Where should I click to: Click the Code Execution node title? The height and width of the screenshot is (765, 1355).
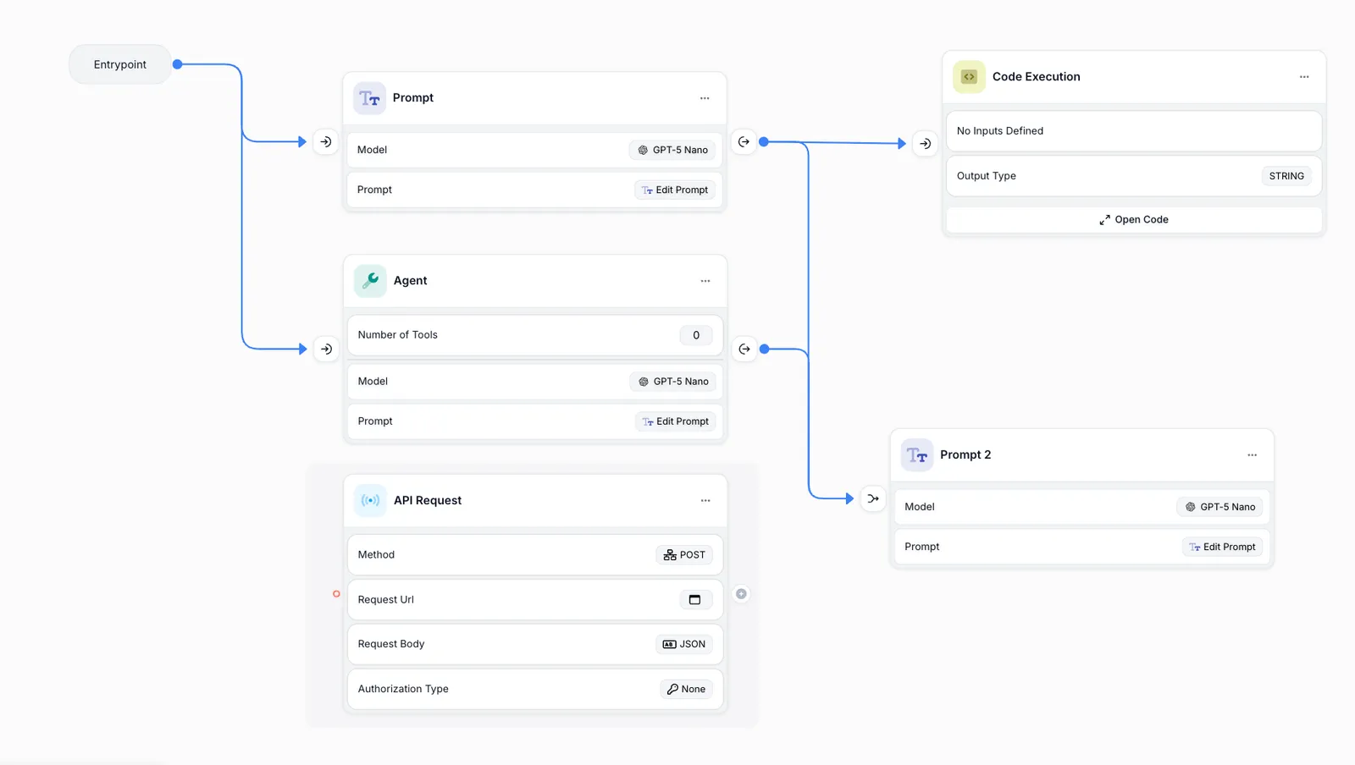coord(1037,77)
